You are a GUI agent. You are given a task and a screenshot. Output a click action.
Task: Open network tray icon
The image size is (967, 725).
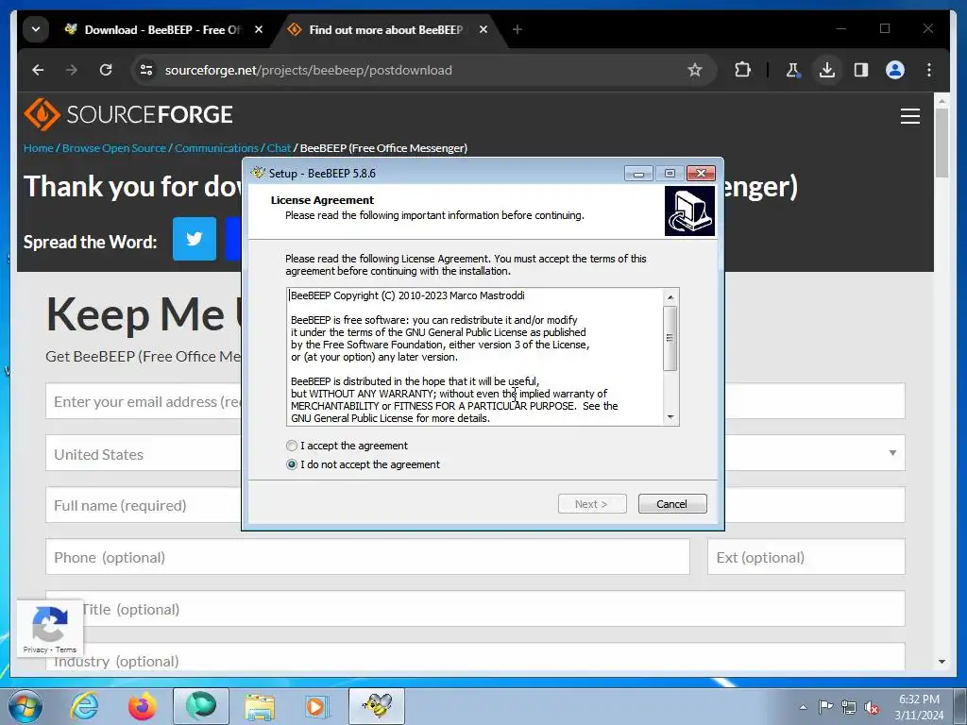tap(849, 707)
